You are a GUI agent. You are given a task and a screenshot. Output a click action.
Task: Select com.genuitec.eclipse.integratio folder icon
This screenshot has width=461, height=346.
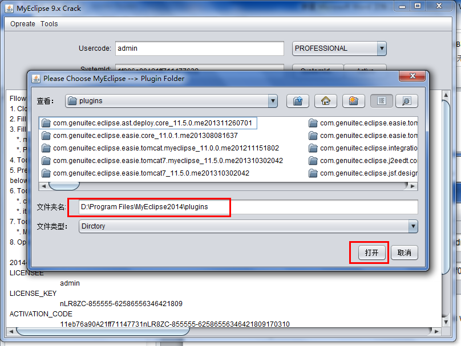pos(313,148)
